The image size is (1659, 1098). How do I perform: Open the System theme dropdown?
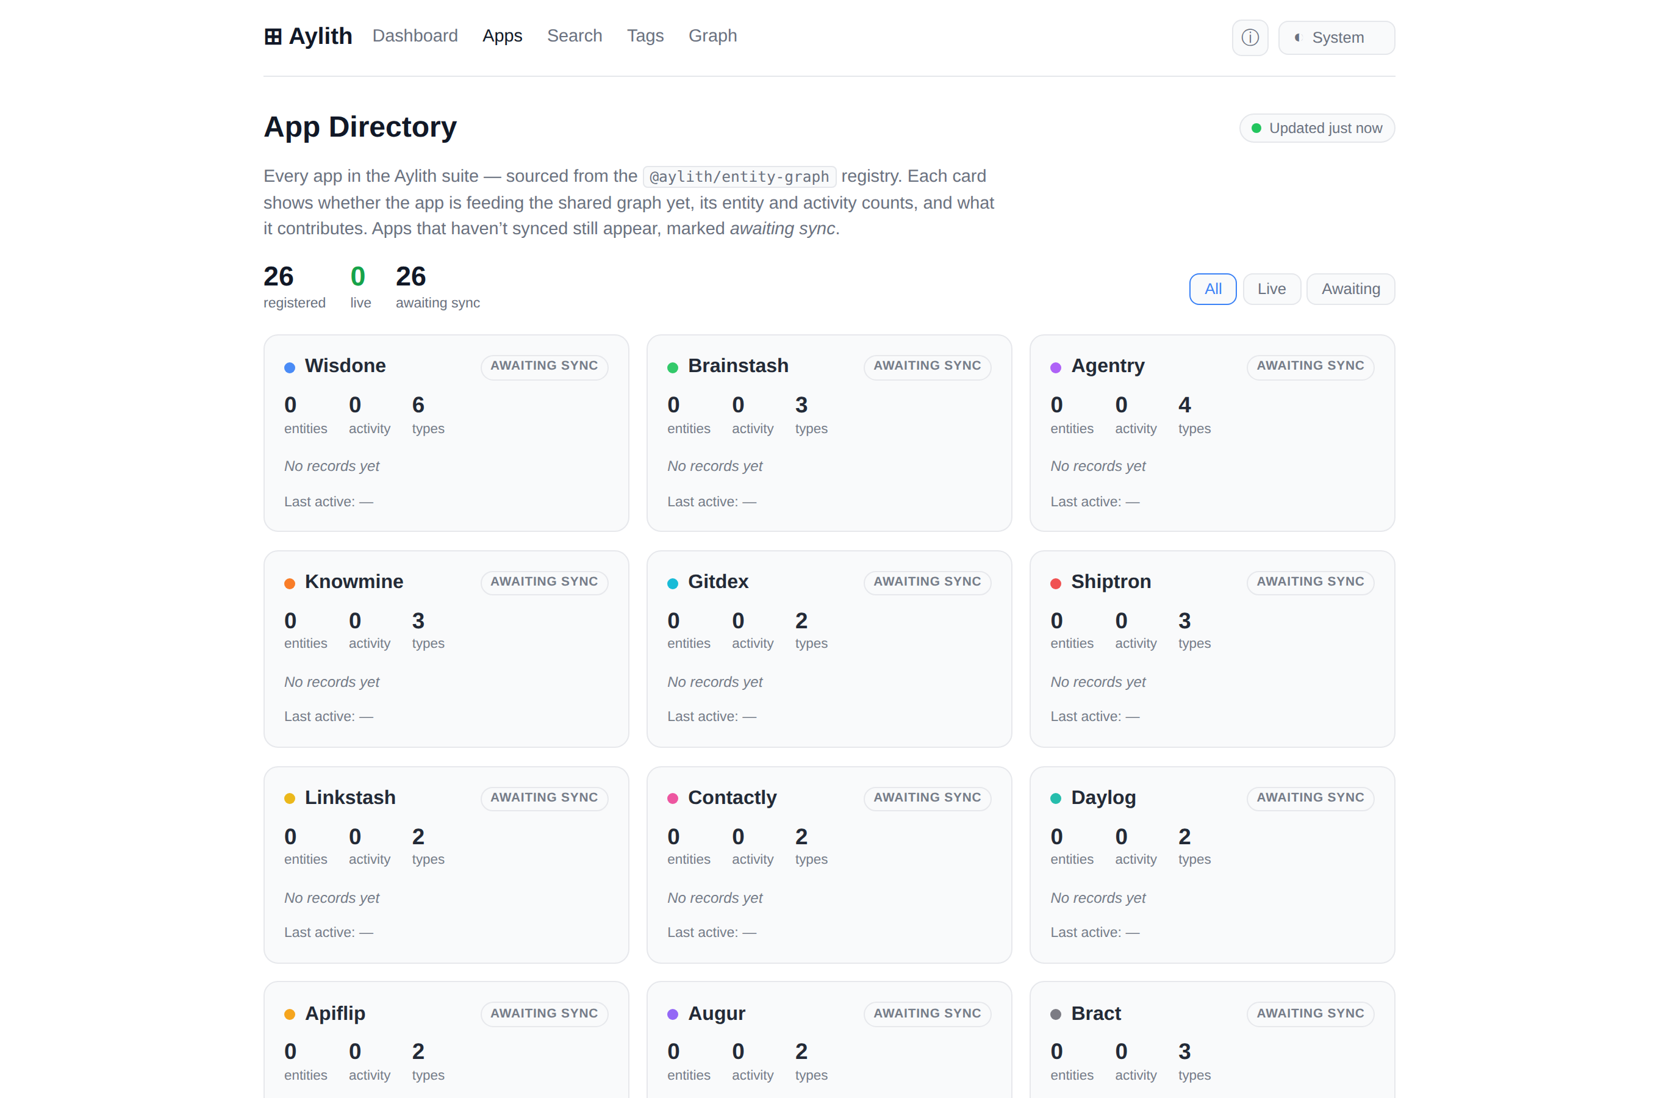[x=1336, y=38]
